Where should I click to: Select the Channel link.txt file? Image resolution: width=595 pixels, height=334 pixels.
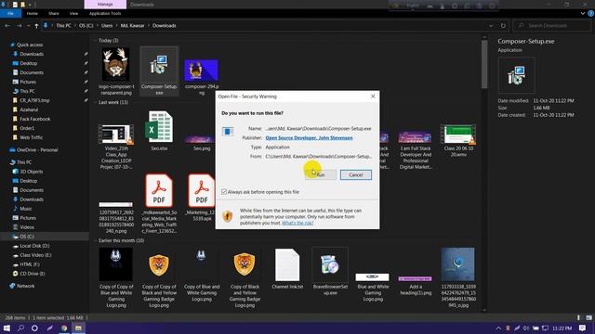tap(287, 265)
